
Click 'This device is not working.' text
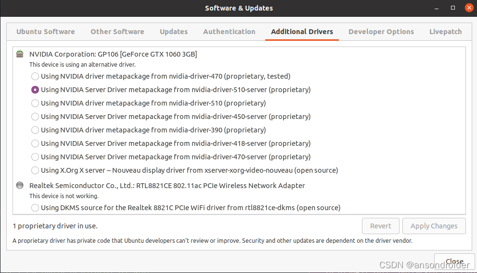[64, 196]
